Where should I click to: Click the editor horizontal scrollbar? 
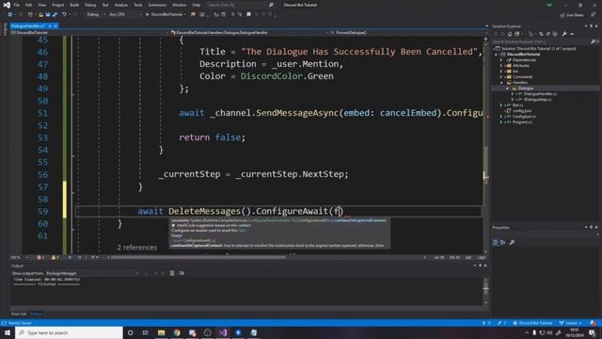198,257
